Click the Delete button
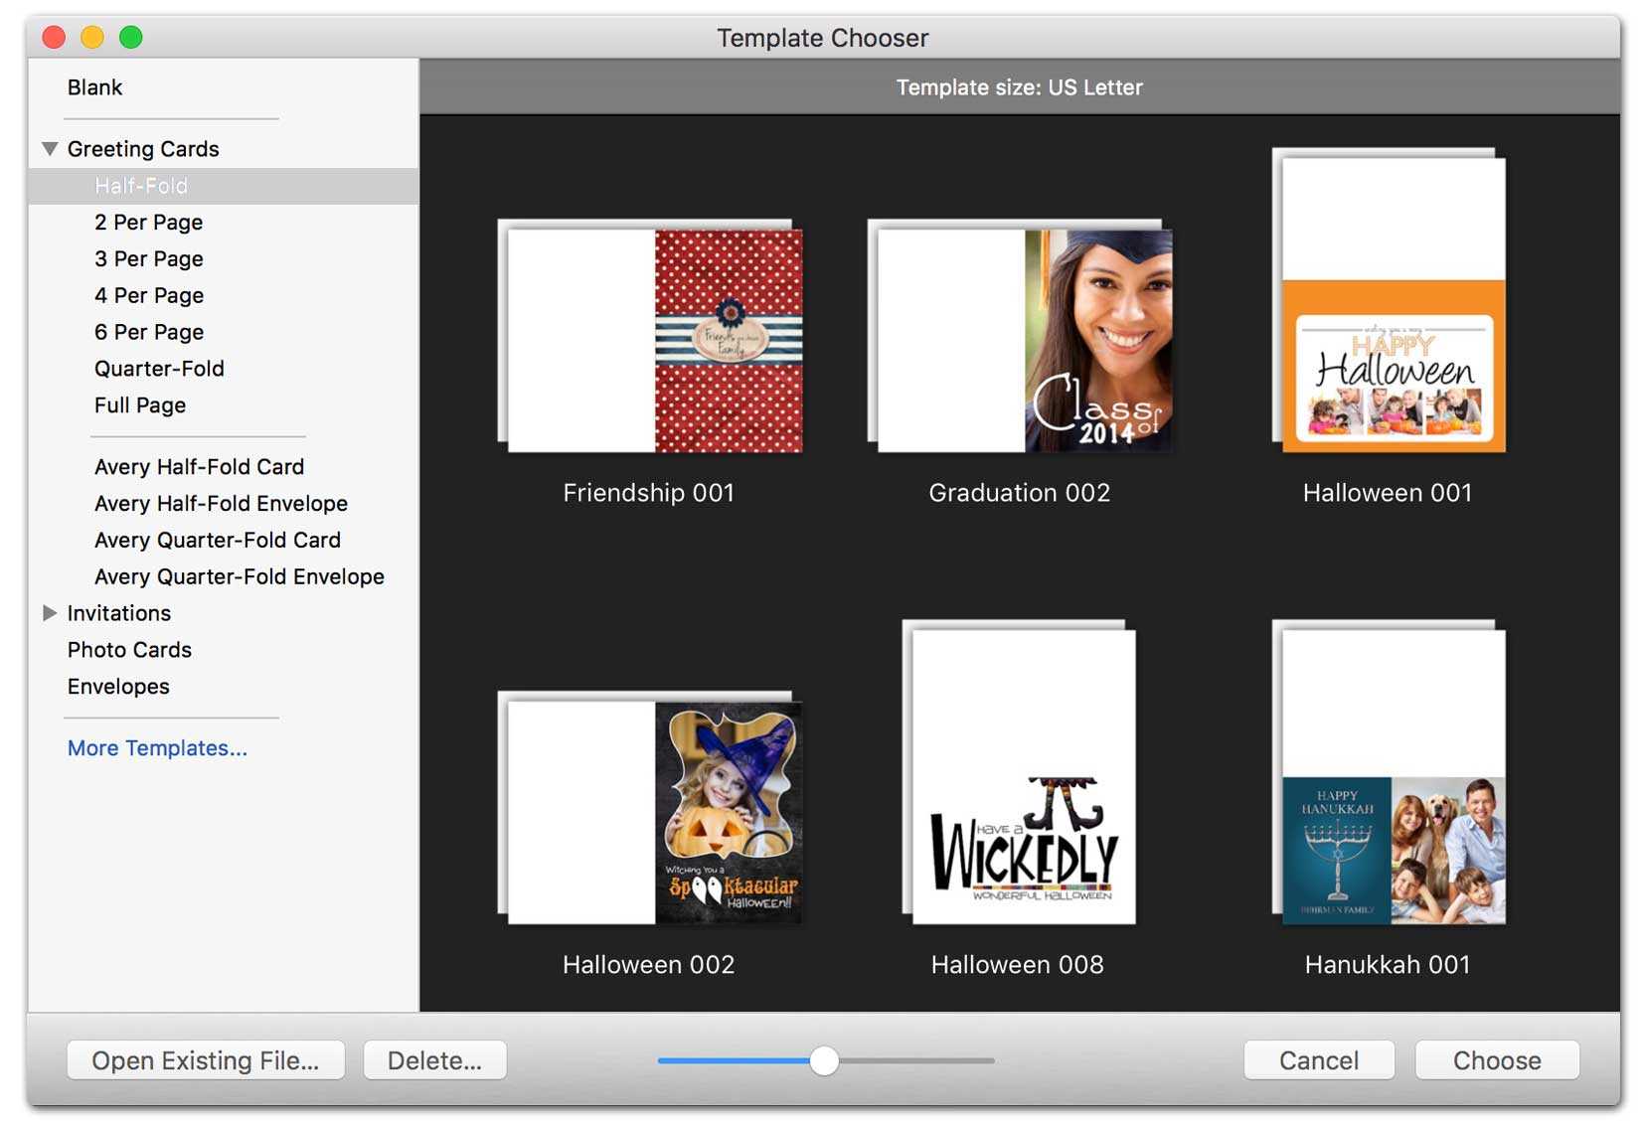Image resolution: width=1644 pixels, height=1125 pixels. point(434,1060)
